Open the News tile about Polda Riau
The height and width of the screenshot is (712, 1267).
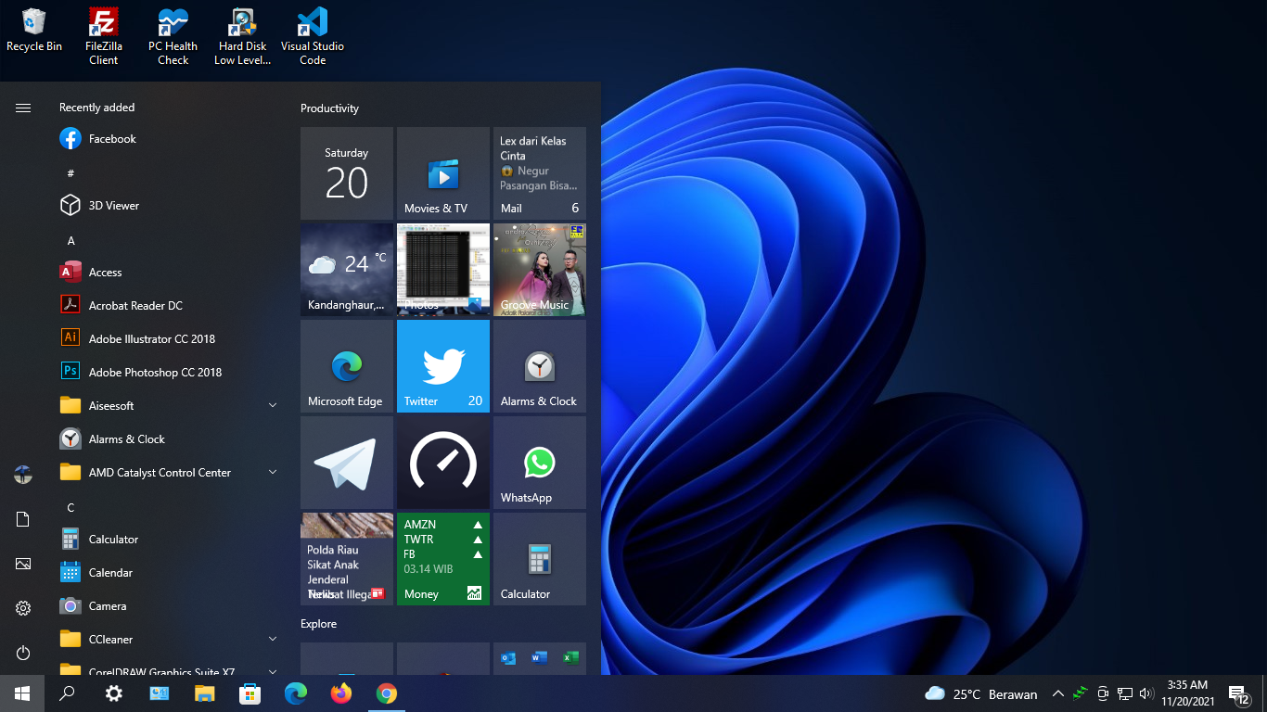click(x=347, y=559)
